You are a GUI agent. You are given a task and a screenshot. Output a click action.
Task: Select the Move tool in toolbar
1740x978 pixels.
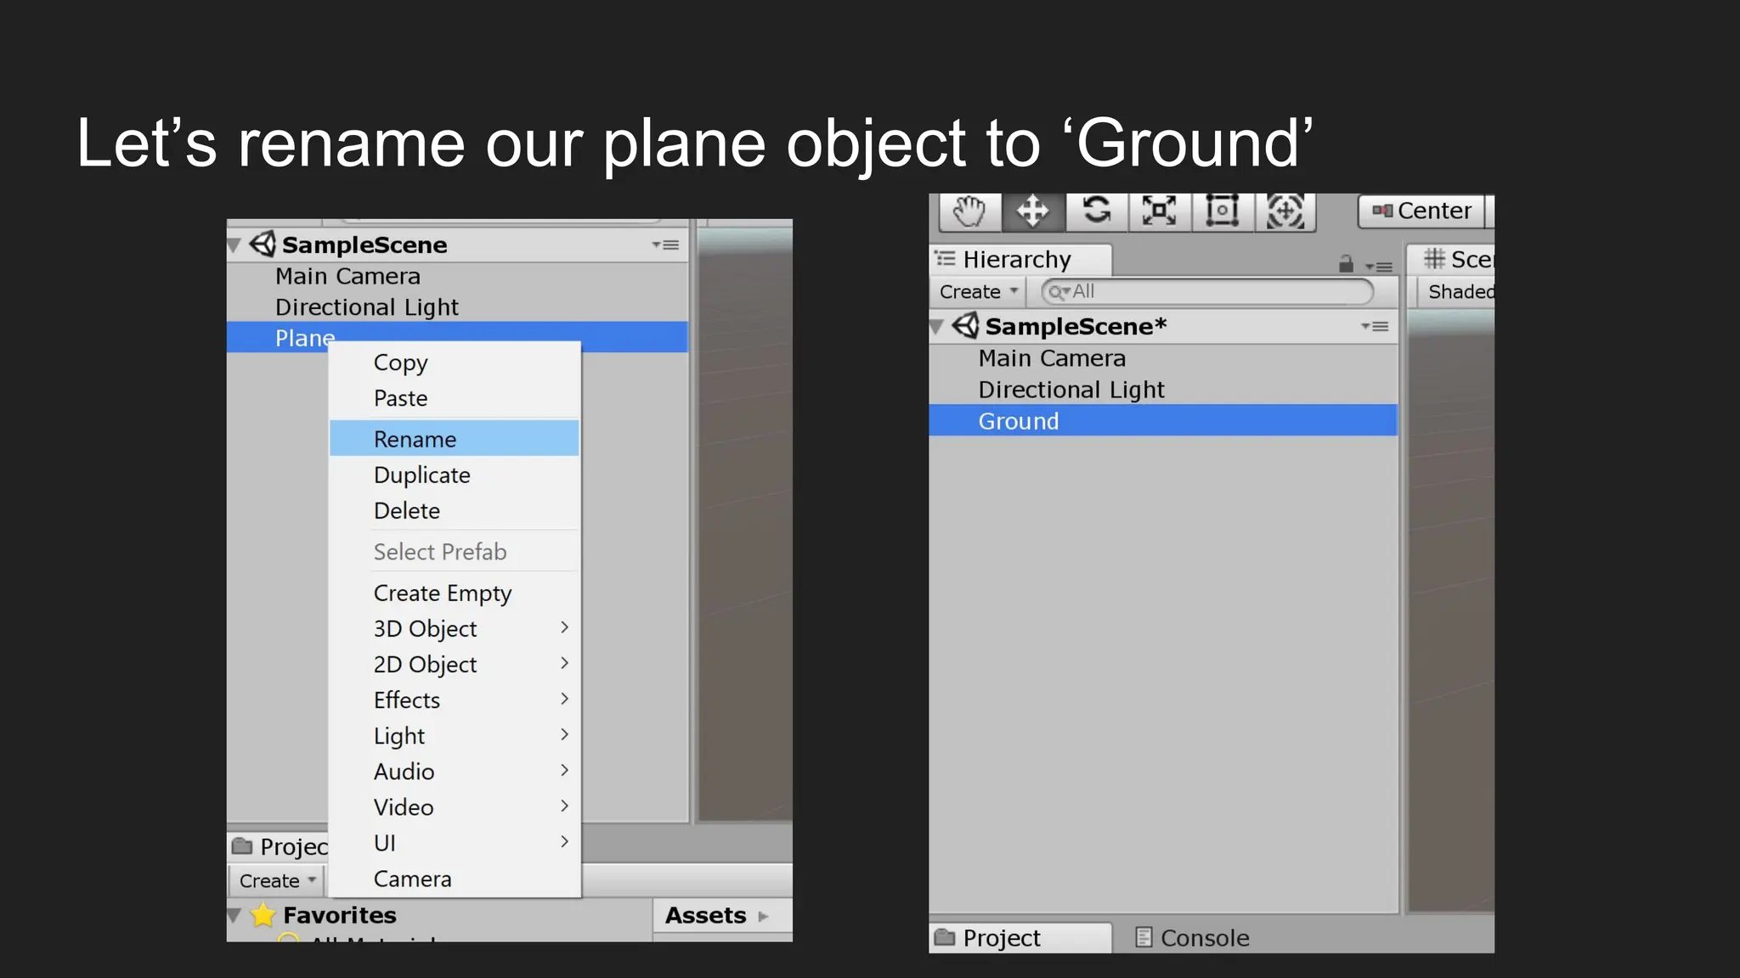click(x=1032, y=211)
